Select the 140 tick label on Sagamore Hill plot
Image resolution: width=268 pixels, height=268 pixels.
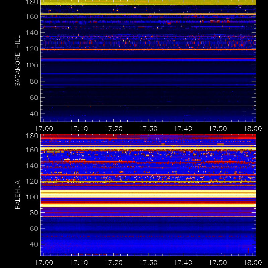click(32, 32)
